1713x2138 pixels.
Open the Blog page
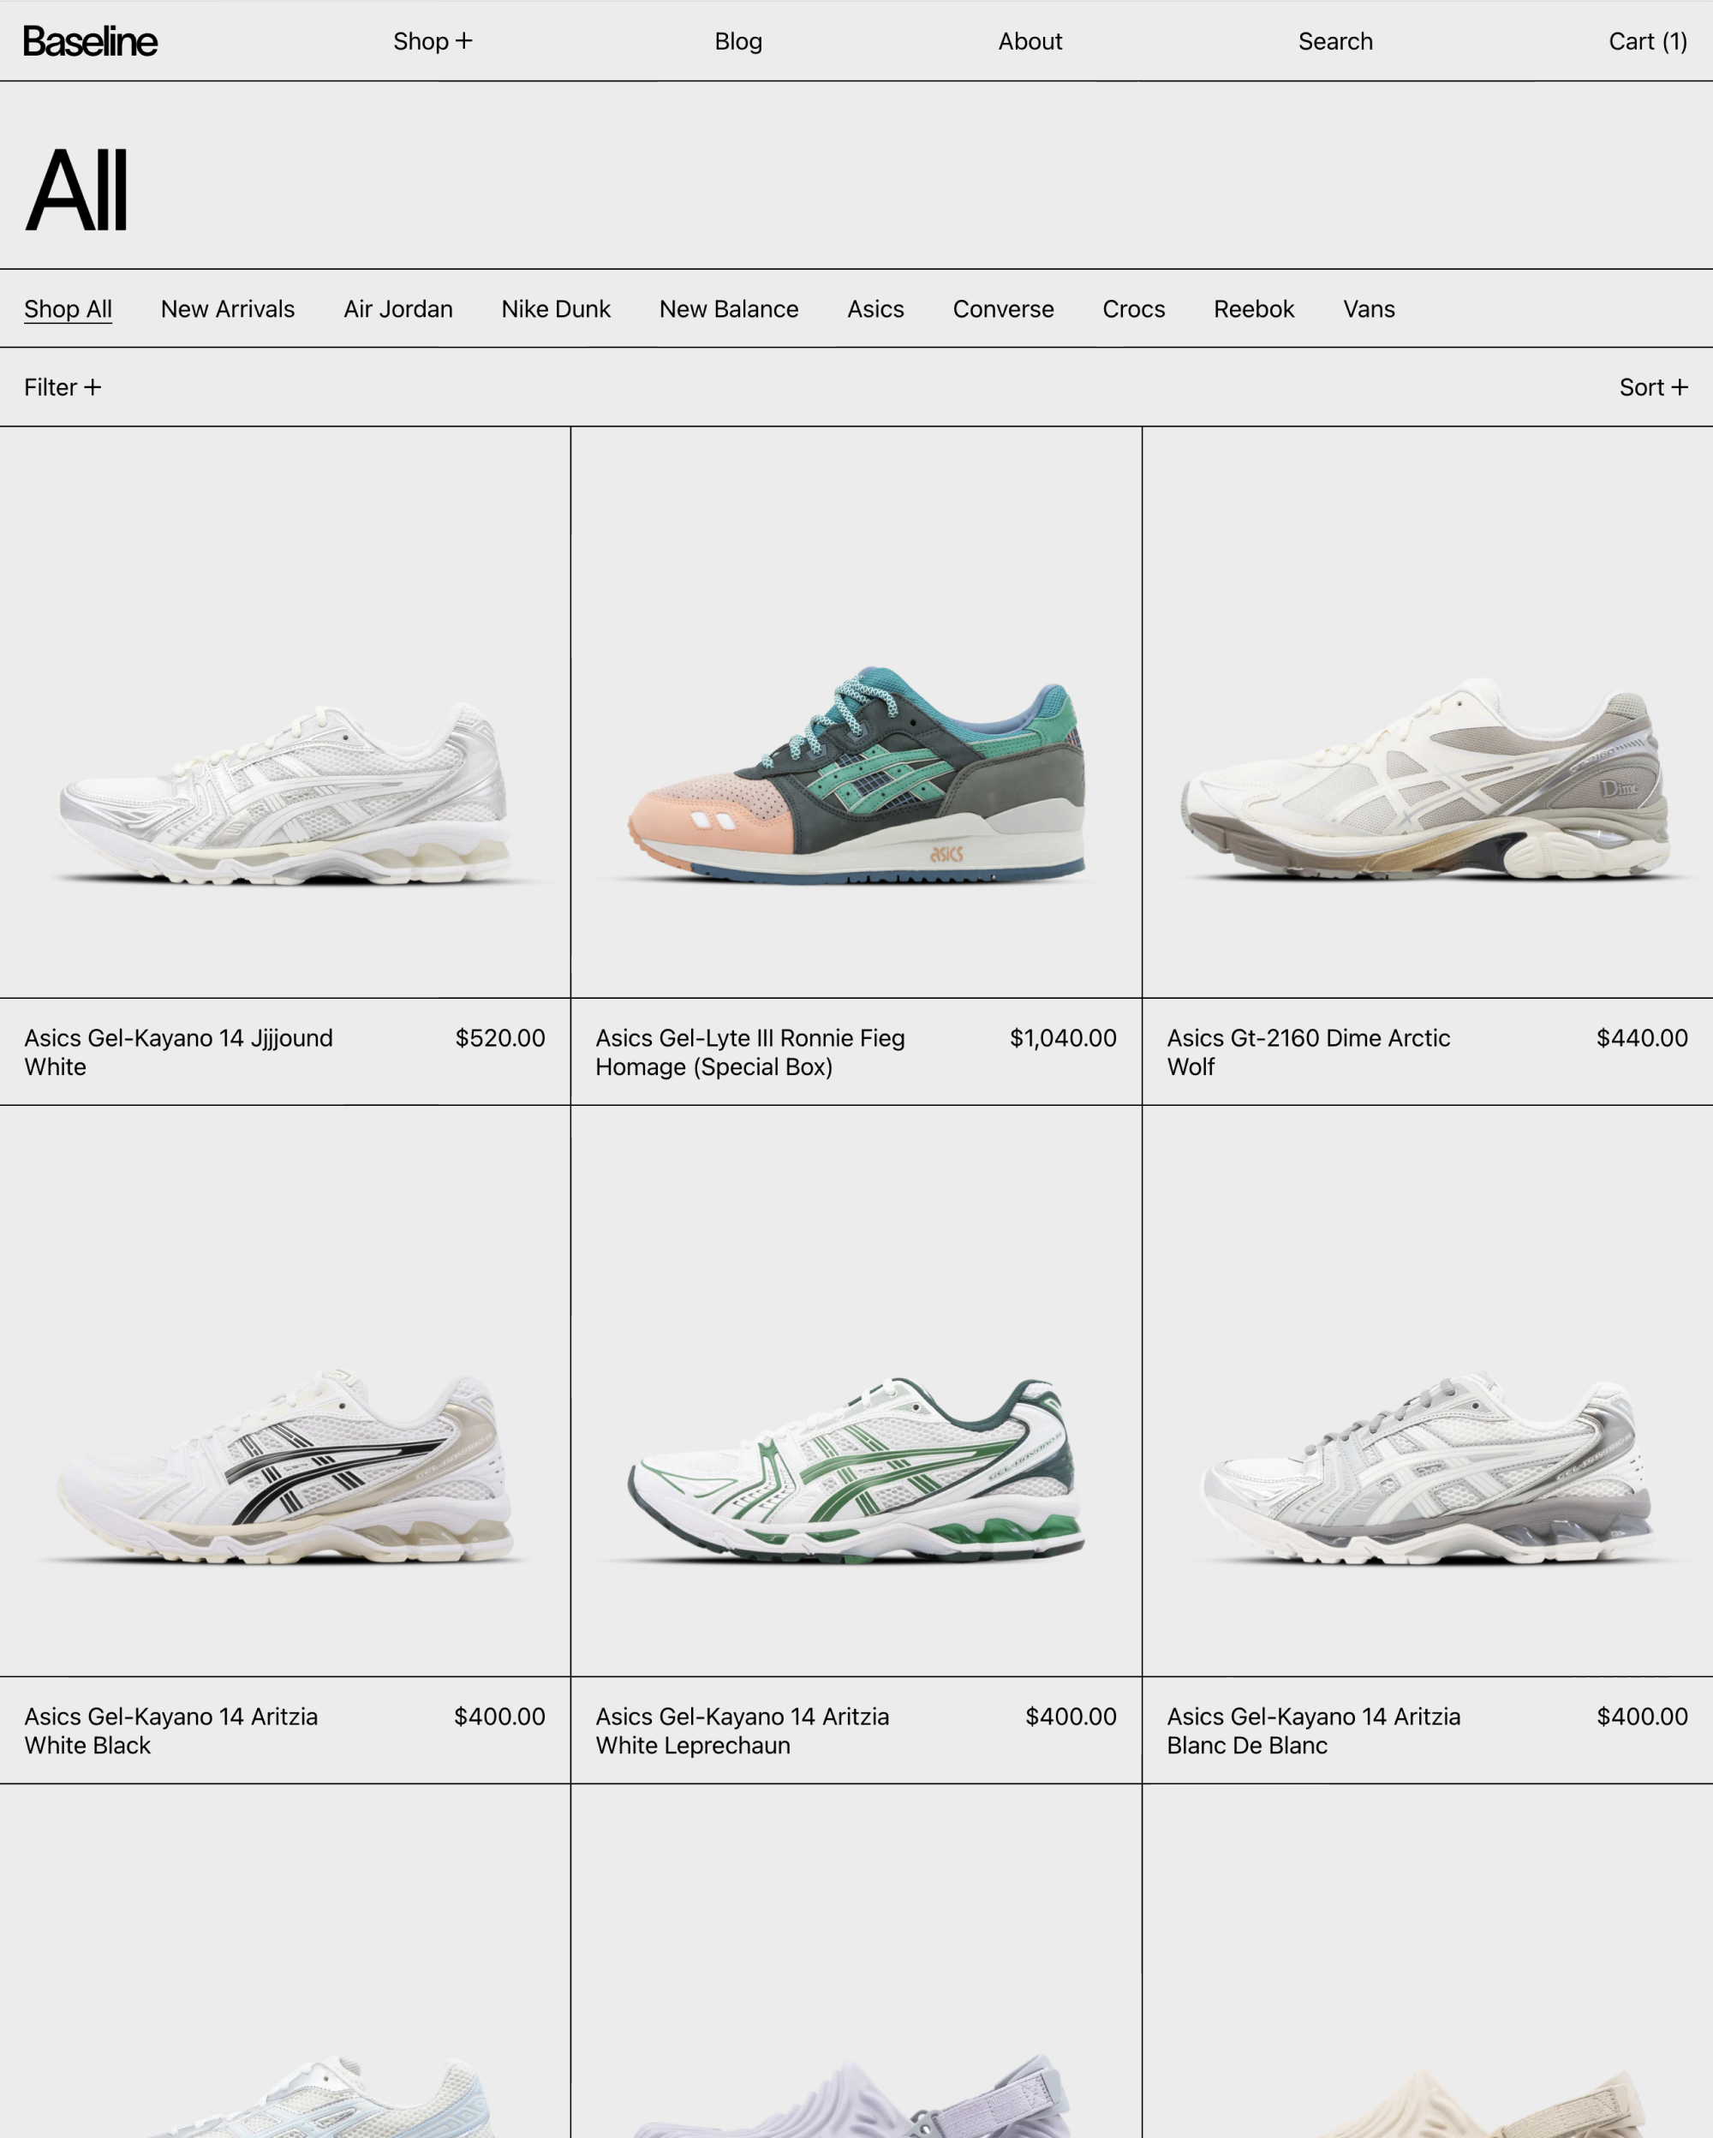(738, 42)
